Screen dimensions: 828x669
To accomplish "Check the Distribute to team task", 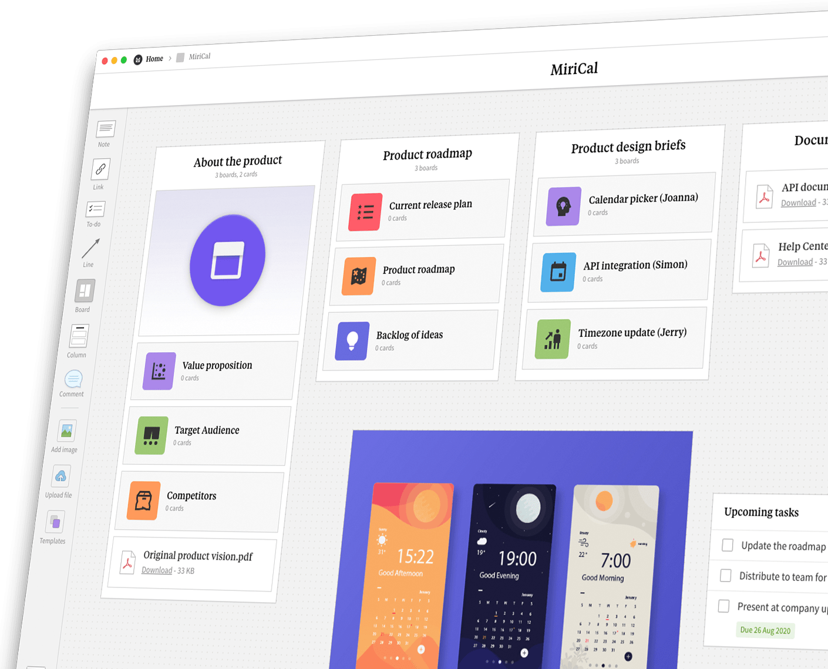I will [726, 575].
